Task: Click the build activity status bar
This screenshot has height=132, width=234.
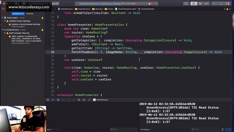Action: point(116,4)
